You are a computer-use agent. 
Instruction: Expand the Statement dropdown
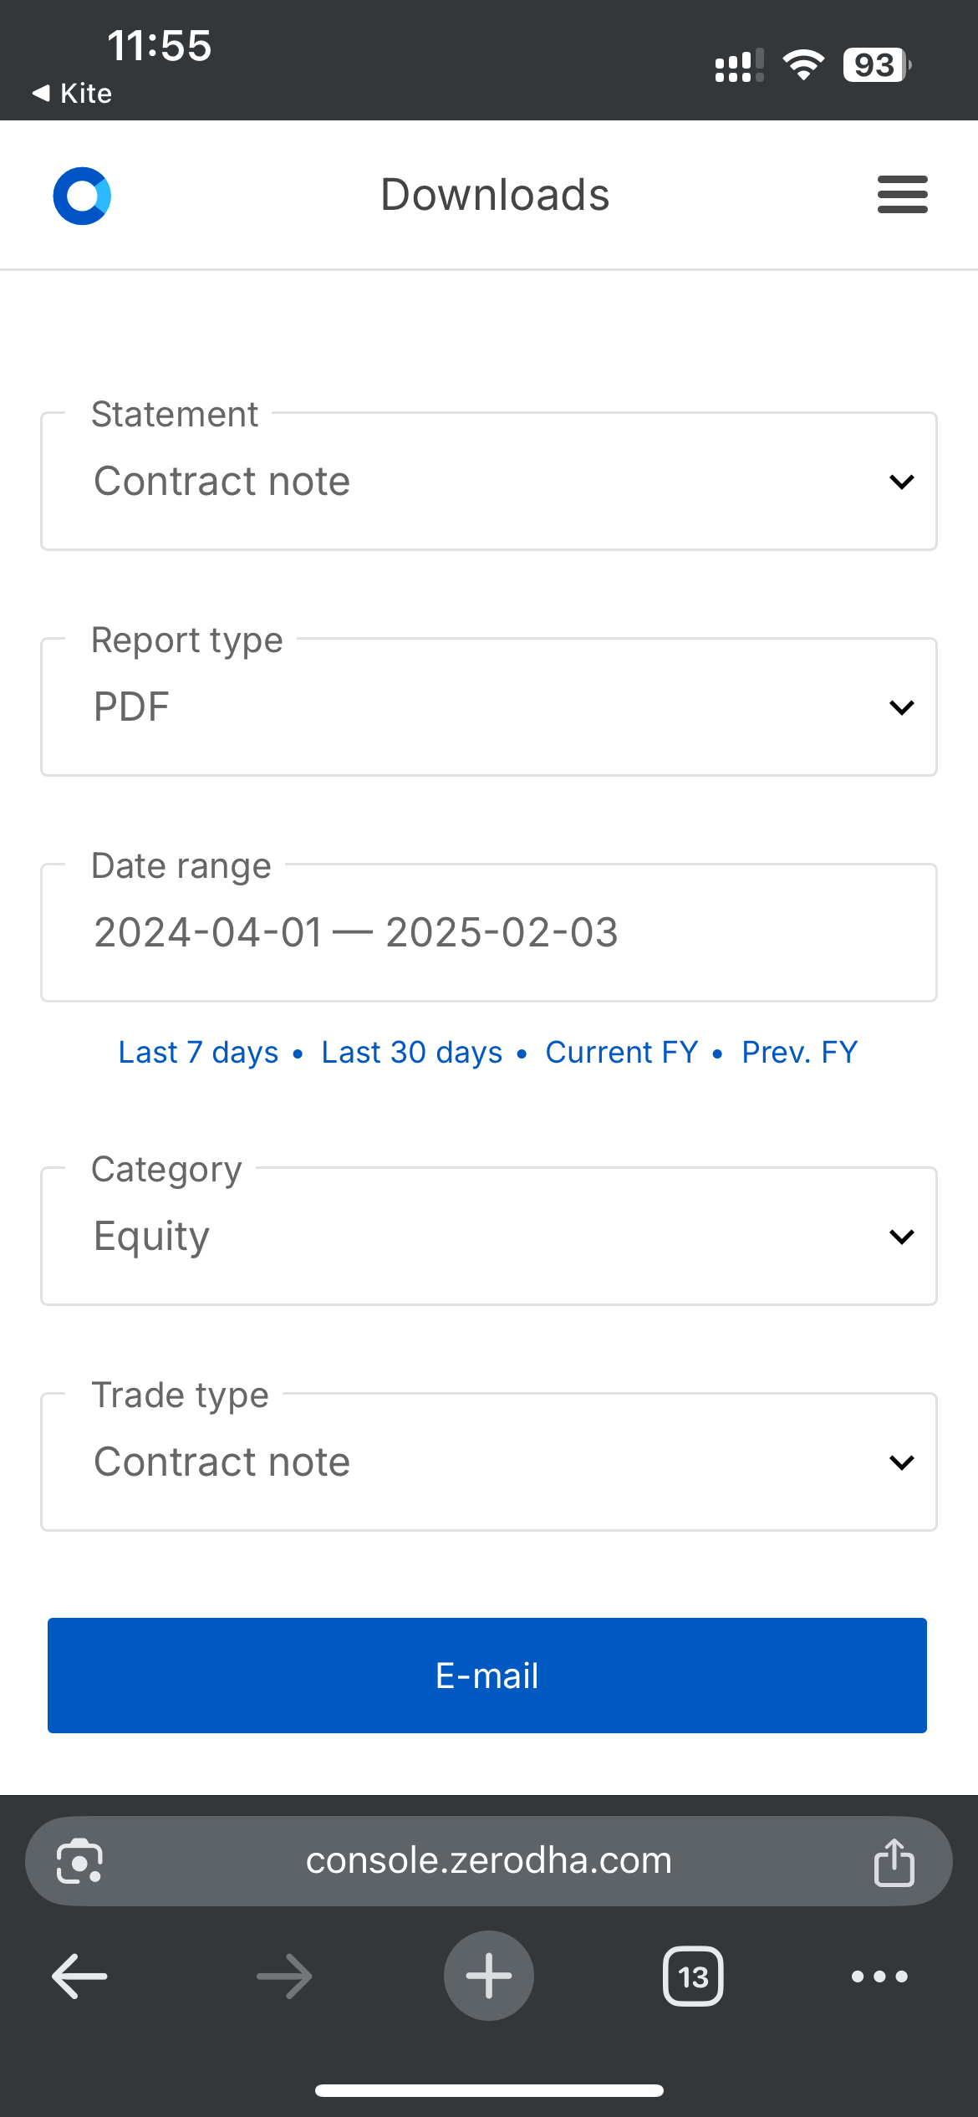488,482
